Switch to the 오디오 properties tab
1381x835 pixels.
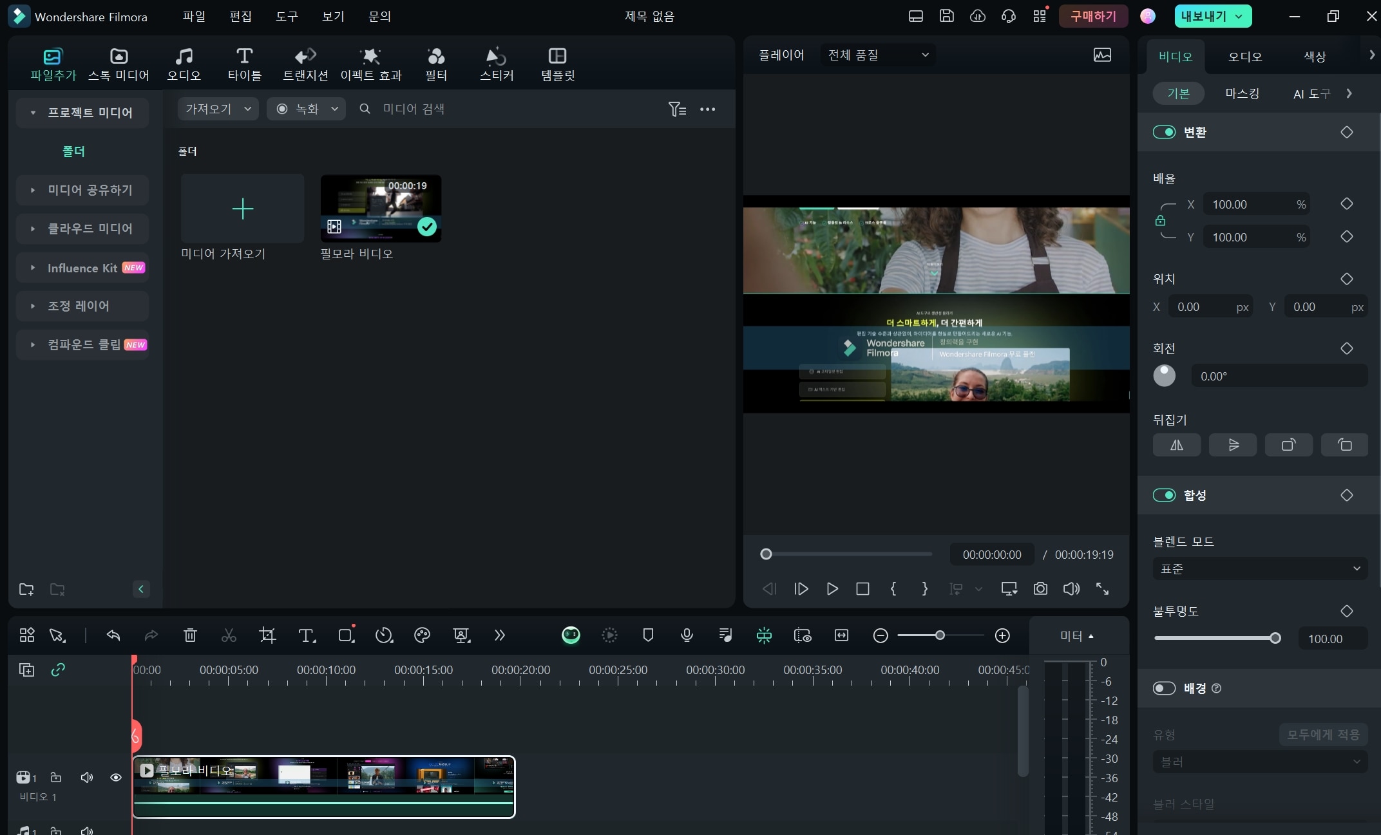[x=1244, y=57]
